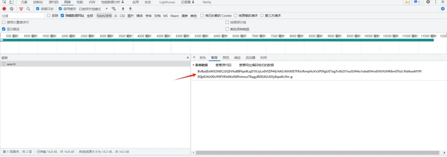The image size is (447, 157).
Task: Open the 标头 request detail tab
Action: pyautogui.click(x=203, y=57)
